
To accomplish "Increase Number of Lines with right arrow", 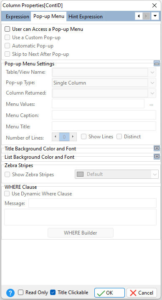I will tap(73, 137).
